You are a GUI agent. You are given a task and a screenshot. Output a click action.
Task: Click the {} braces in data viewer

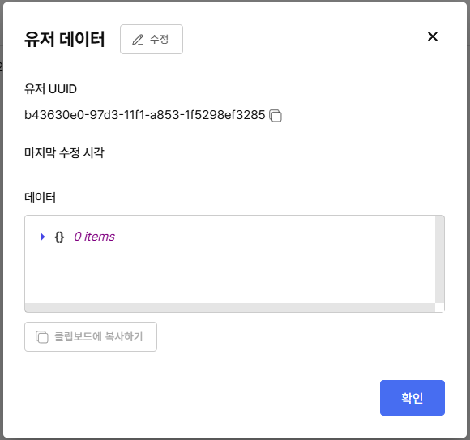59,237
